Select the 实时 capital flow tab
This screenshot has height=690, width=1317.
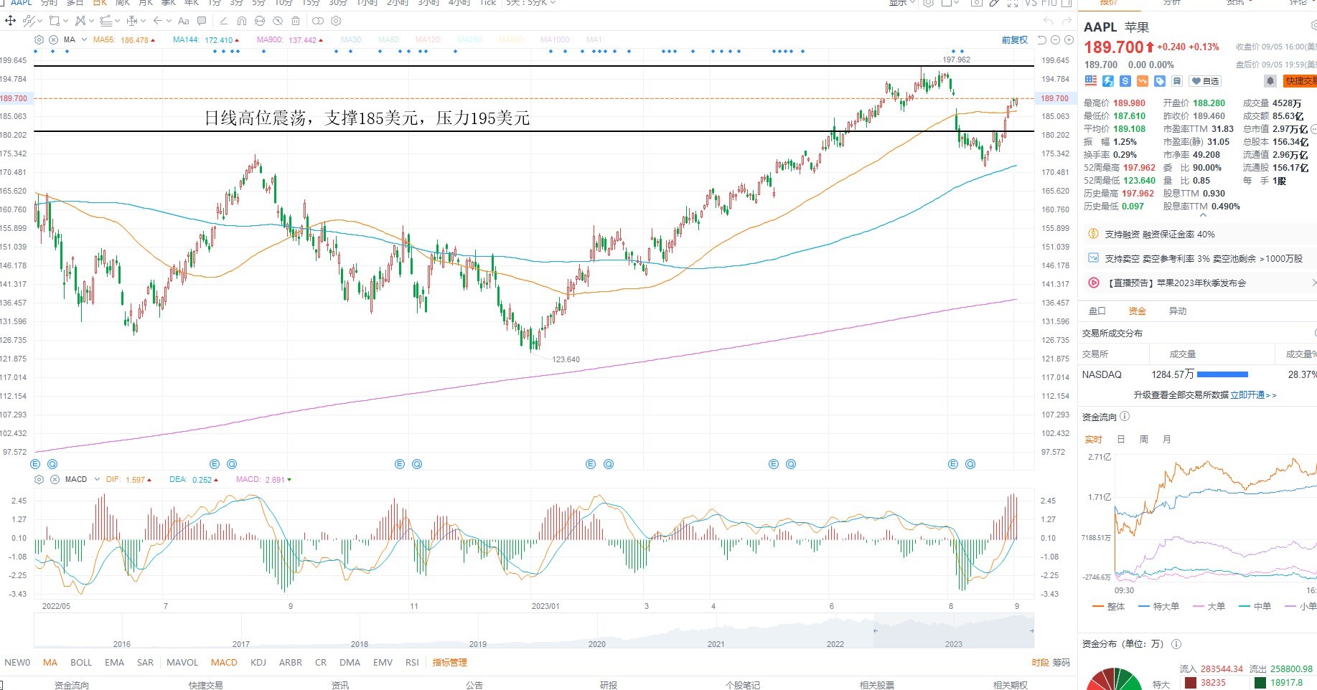[1093, 439]
